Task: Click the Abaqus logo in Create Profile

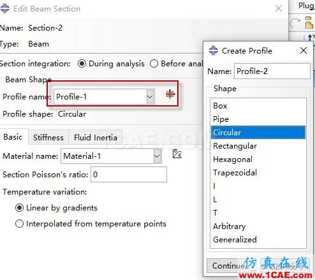Action: point(214,51)
